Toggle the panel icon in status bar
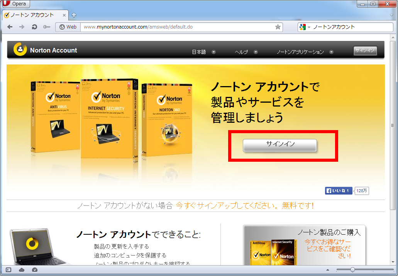This screenshot has height=276, width=398. tap(8, 270)
